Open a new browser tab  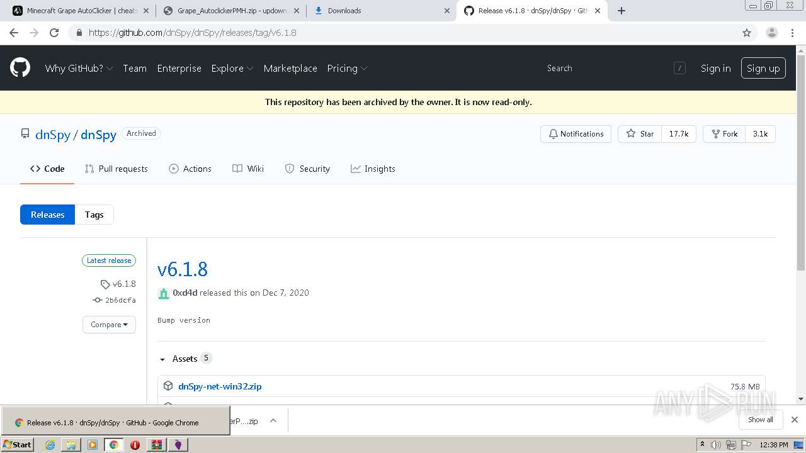point(622,11)
